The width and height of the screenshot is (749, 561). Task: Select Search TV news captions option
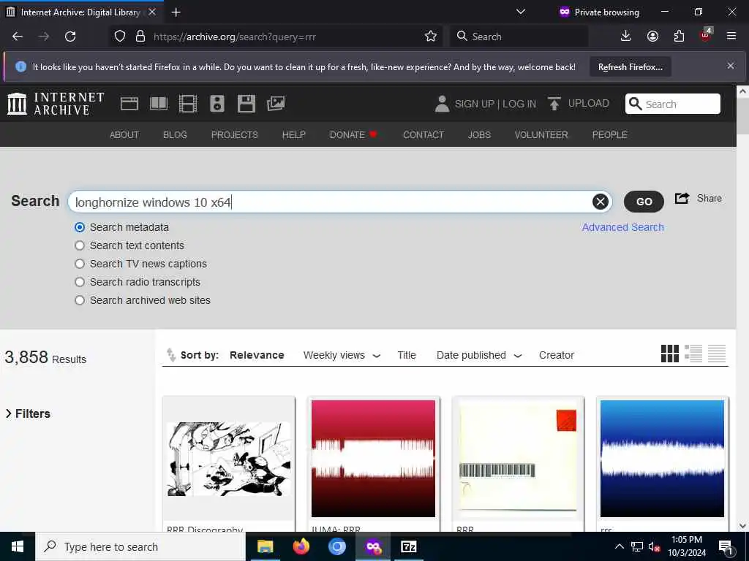[80, 264]
